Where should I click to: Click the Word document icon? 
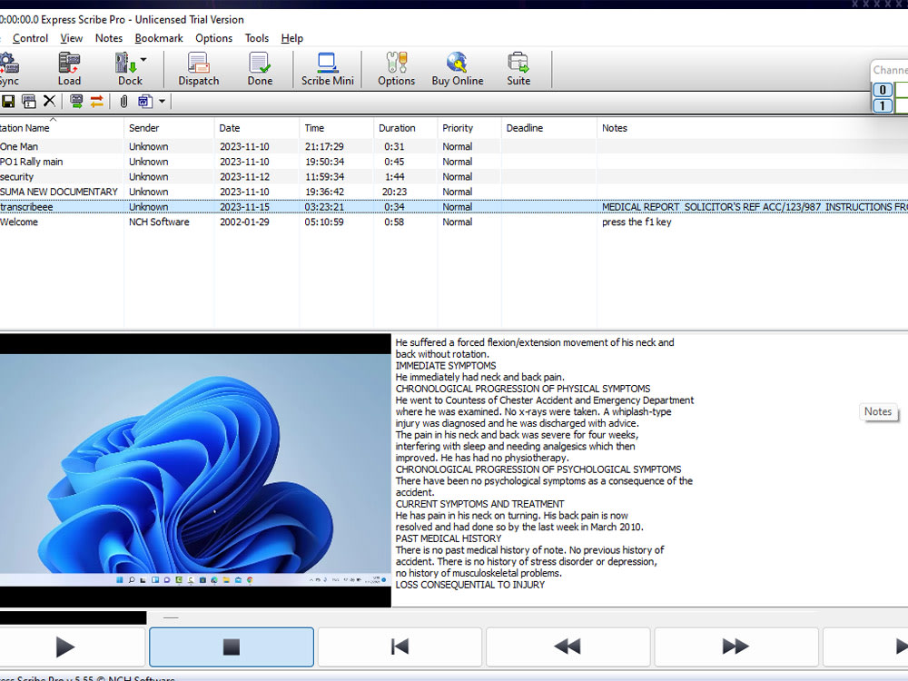point(144,102)
